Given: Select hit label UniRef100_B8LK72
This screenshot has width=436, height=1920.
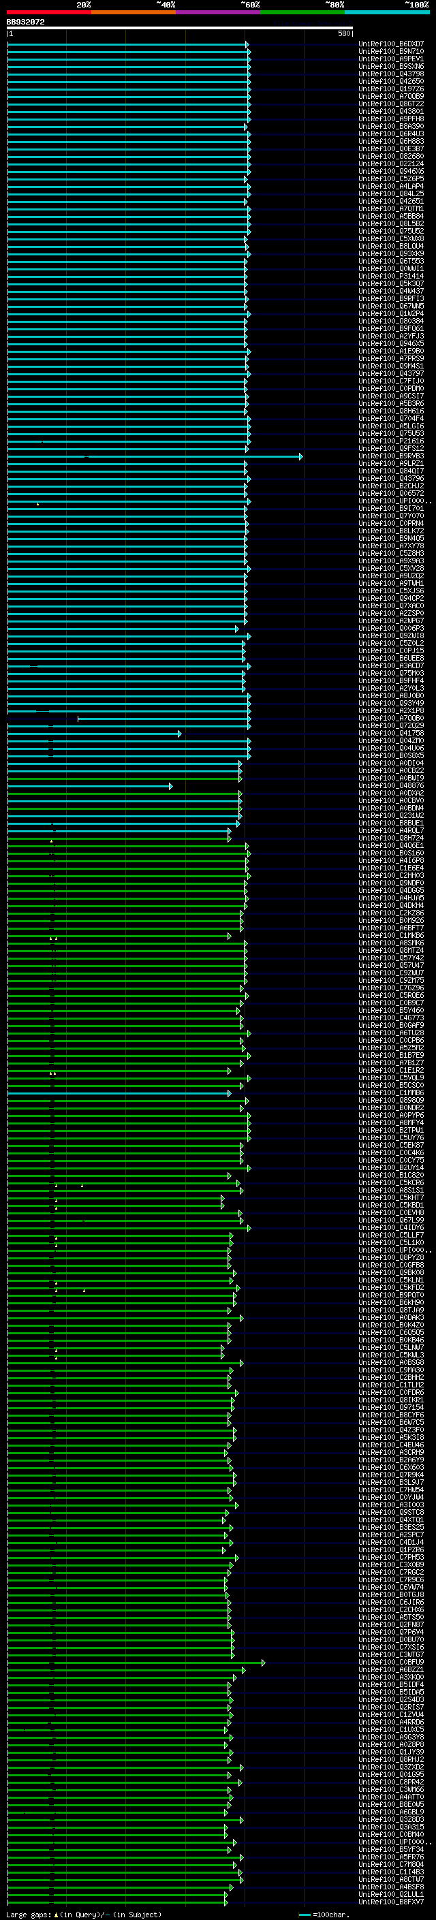Looking at the screenshot, I should pyautogui.click(x=391, y=531).
